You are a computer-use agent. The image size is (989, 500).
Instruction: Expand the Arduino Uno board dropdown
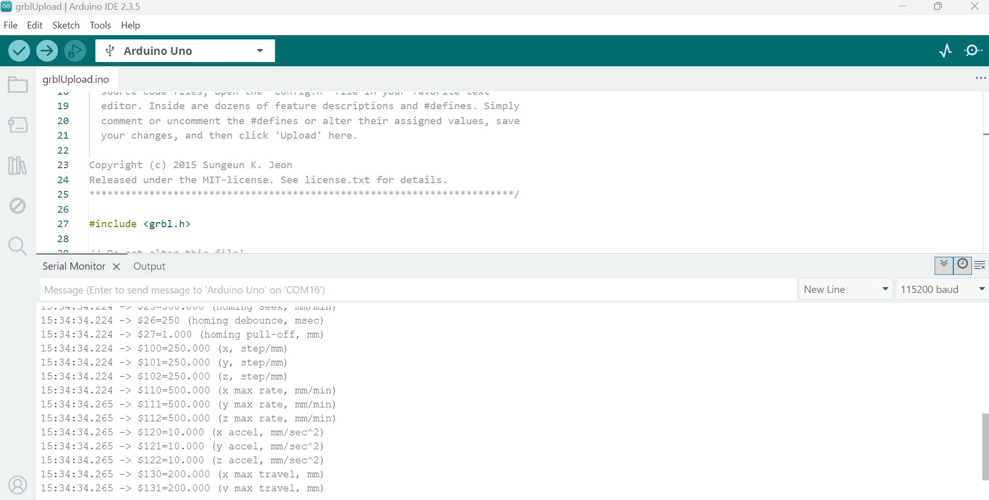pyautogui.click(x=260, y=51)
